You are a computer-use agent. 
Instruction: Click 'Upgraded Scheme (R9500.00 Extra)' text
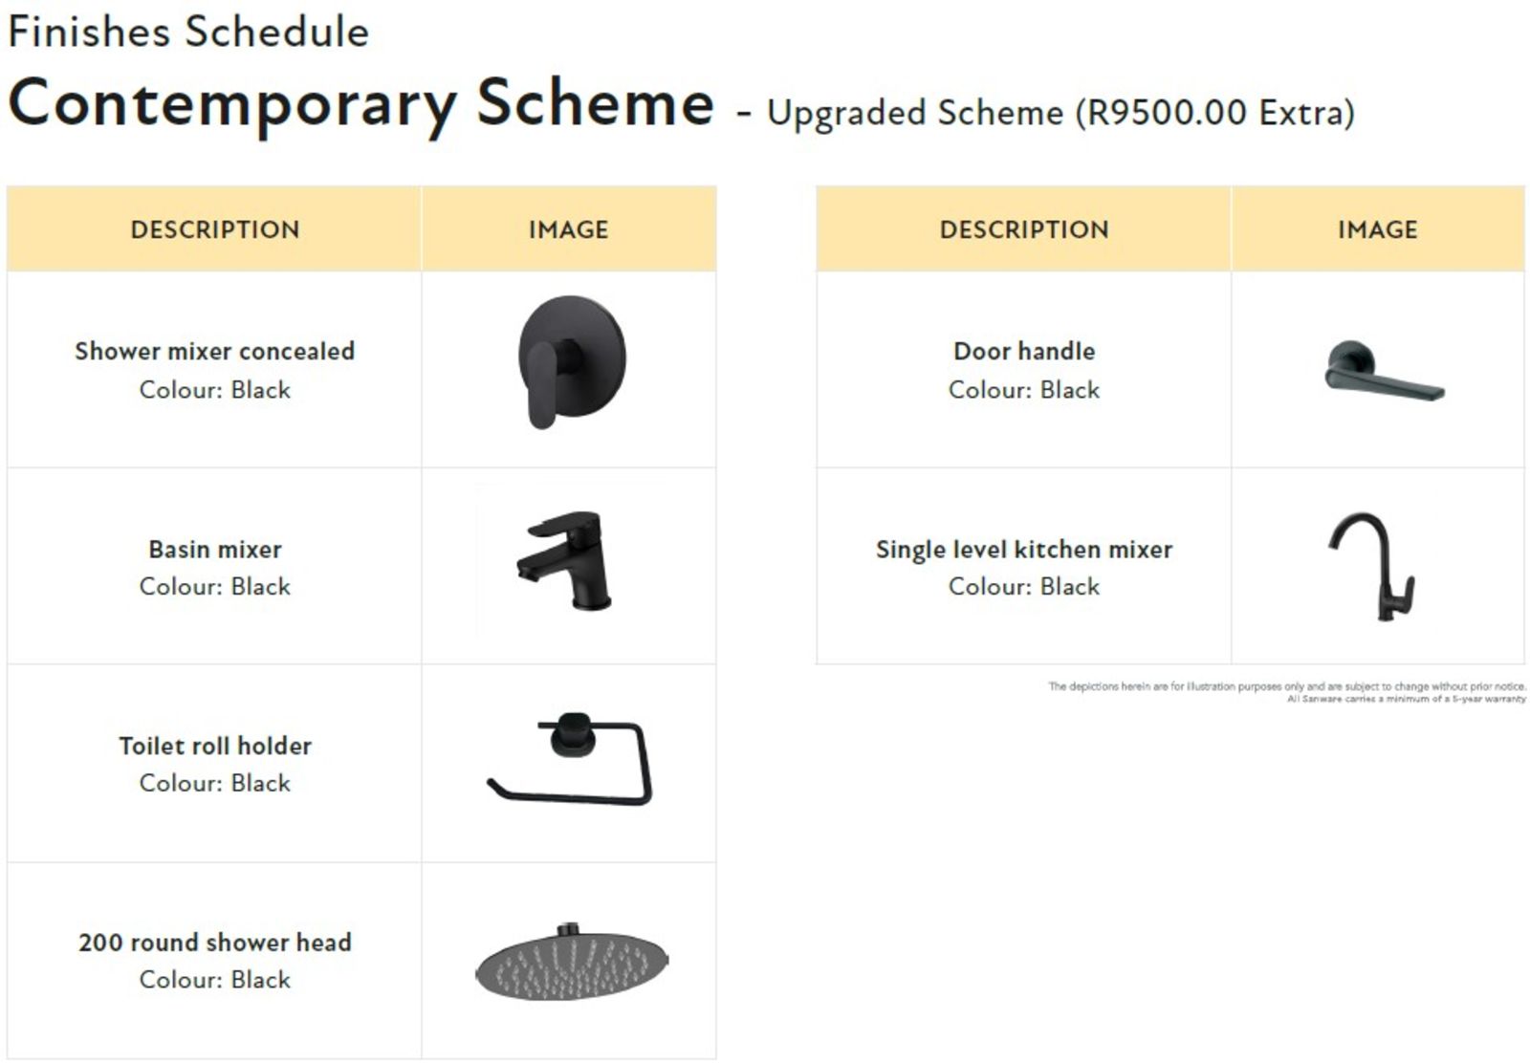pos(1060,113)
